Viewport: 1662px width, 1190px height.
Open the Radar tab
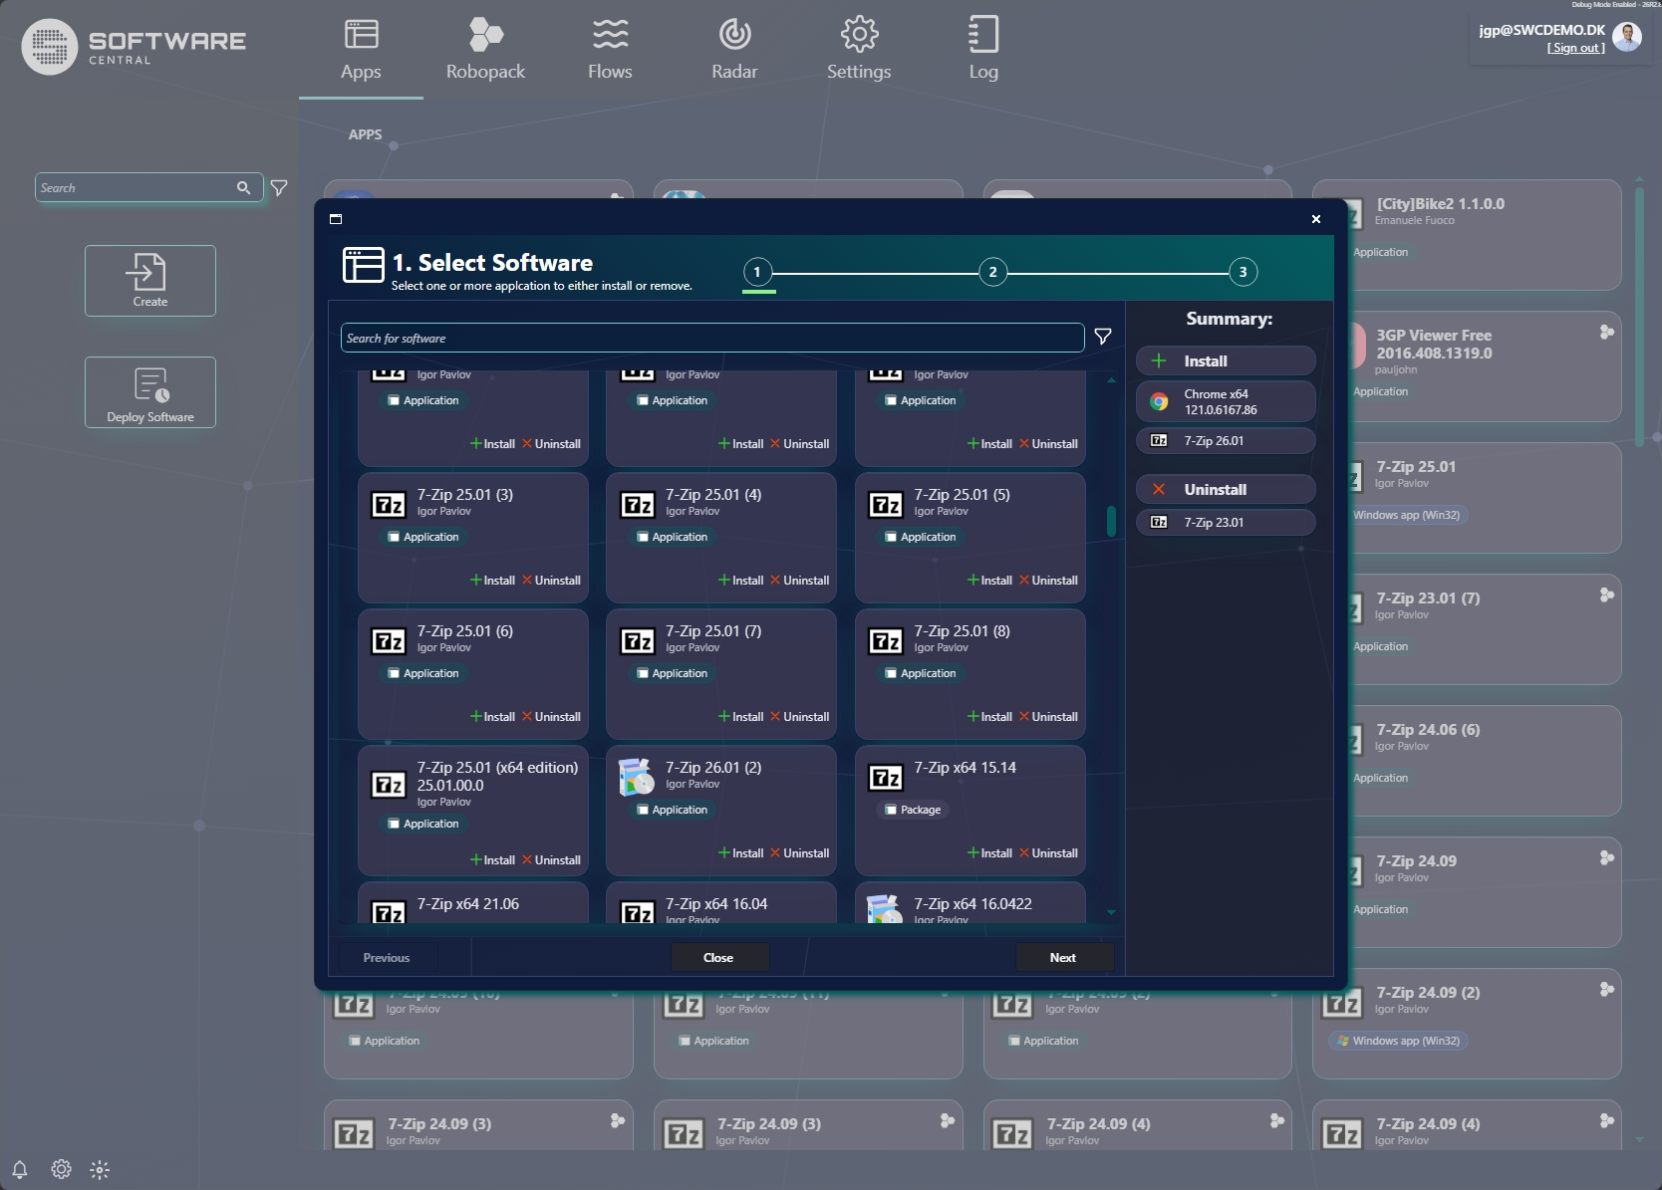734,50
